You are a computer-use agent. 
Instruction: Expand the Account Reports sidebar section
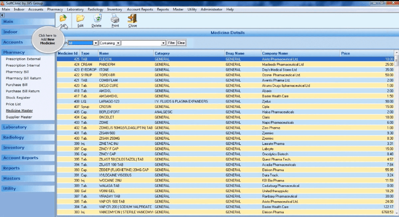[27, 158]
